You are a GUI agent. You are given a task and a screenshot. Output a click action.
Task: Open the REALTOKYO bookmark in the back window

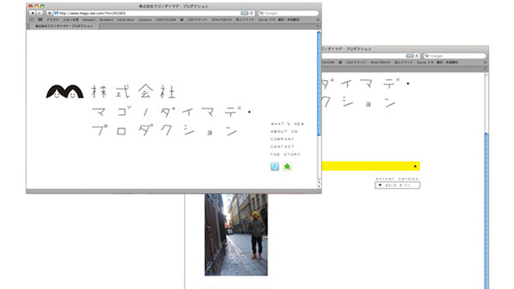(380, 62)
